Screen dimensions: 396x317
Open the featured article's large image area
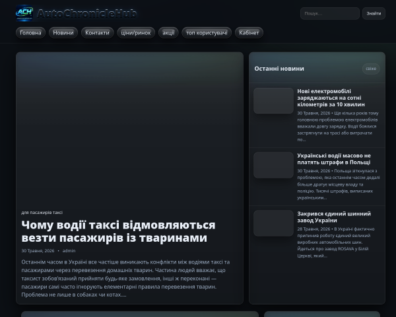[x=129, y=130]
